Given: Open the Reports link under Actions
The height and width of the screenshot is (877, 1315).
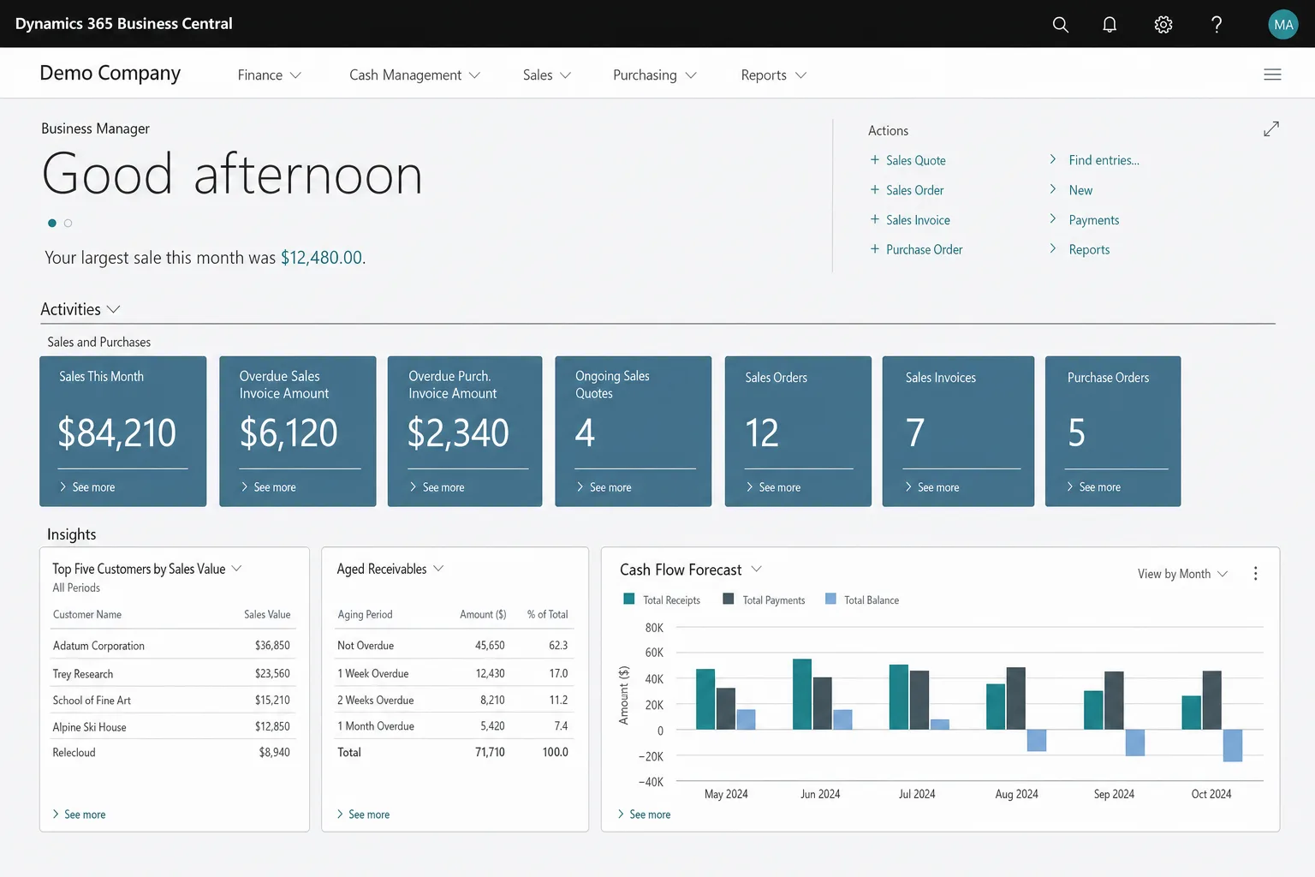Looking at the screenshot, I should [x=1089, y=249].
